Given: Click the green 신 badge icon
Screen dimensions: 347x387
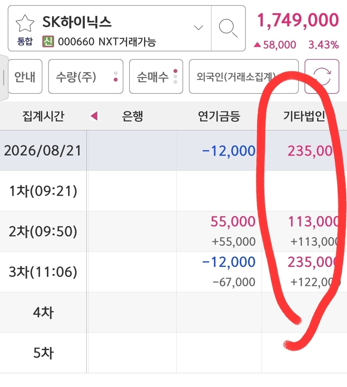Looking at the screenshot, I should pyautogui.click(x=48, y=41).
